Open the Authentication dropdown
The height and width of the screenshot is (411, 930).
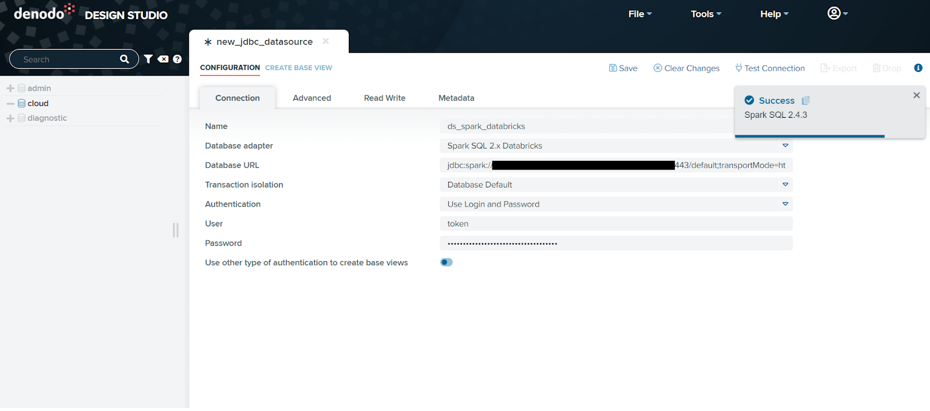point(785,204)
